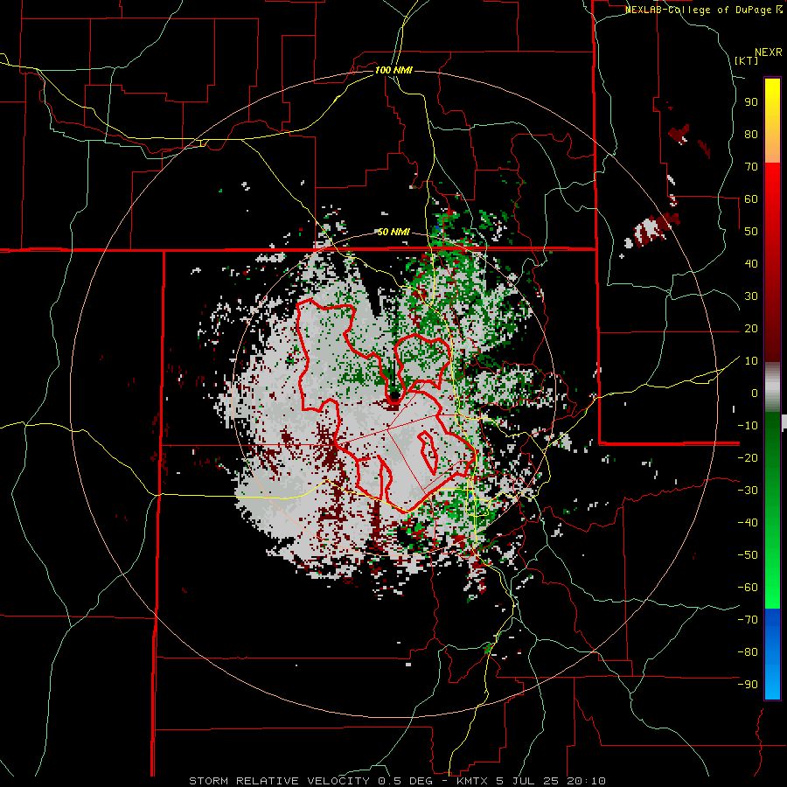Click the 100 NMI range ring label

(x=393, y=70)
